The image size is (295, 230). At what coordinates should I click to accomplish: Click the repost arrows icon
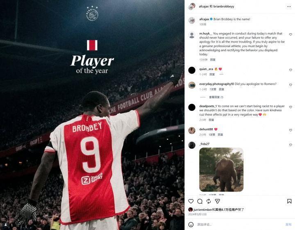(209, 201)
